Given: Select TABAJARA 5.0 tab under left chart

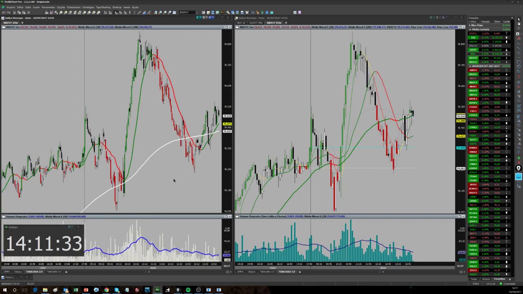Looking at the screenshot, I should (54, 272).
